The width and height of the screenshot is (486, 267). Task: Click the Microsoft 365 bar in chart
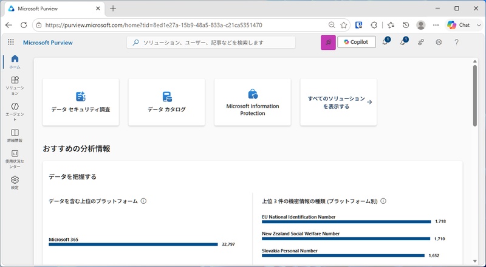133,244
